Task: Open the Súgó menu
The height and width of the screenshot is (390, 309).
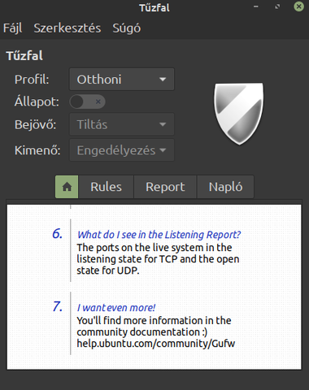Action: pos(127,28)
